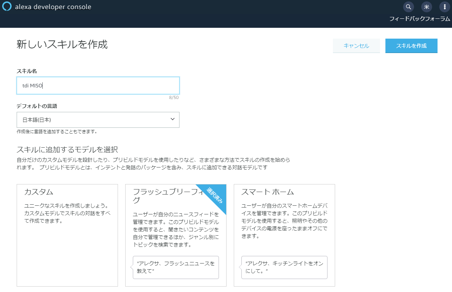Click the スキルを作成 button
452x292 pixels.
click(x=411, y=46)
